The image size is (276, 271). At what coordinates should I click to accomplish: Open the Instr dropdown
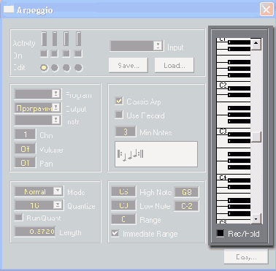coord(38,121)
